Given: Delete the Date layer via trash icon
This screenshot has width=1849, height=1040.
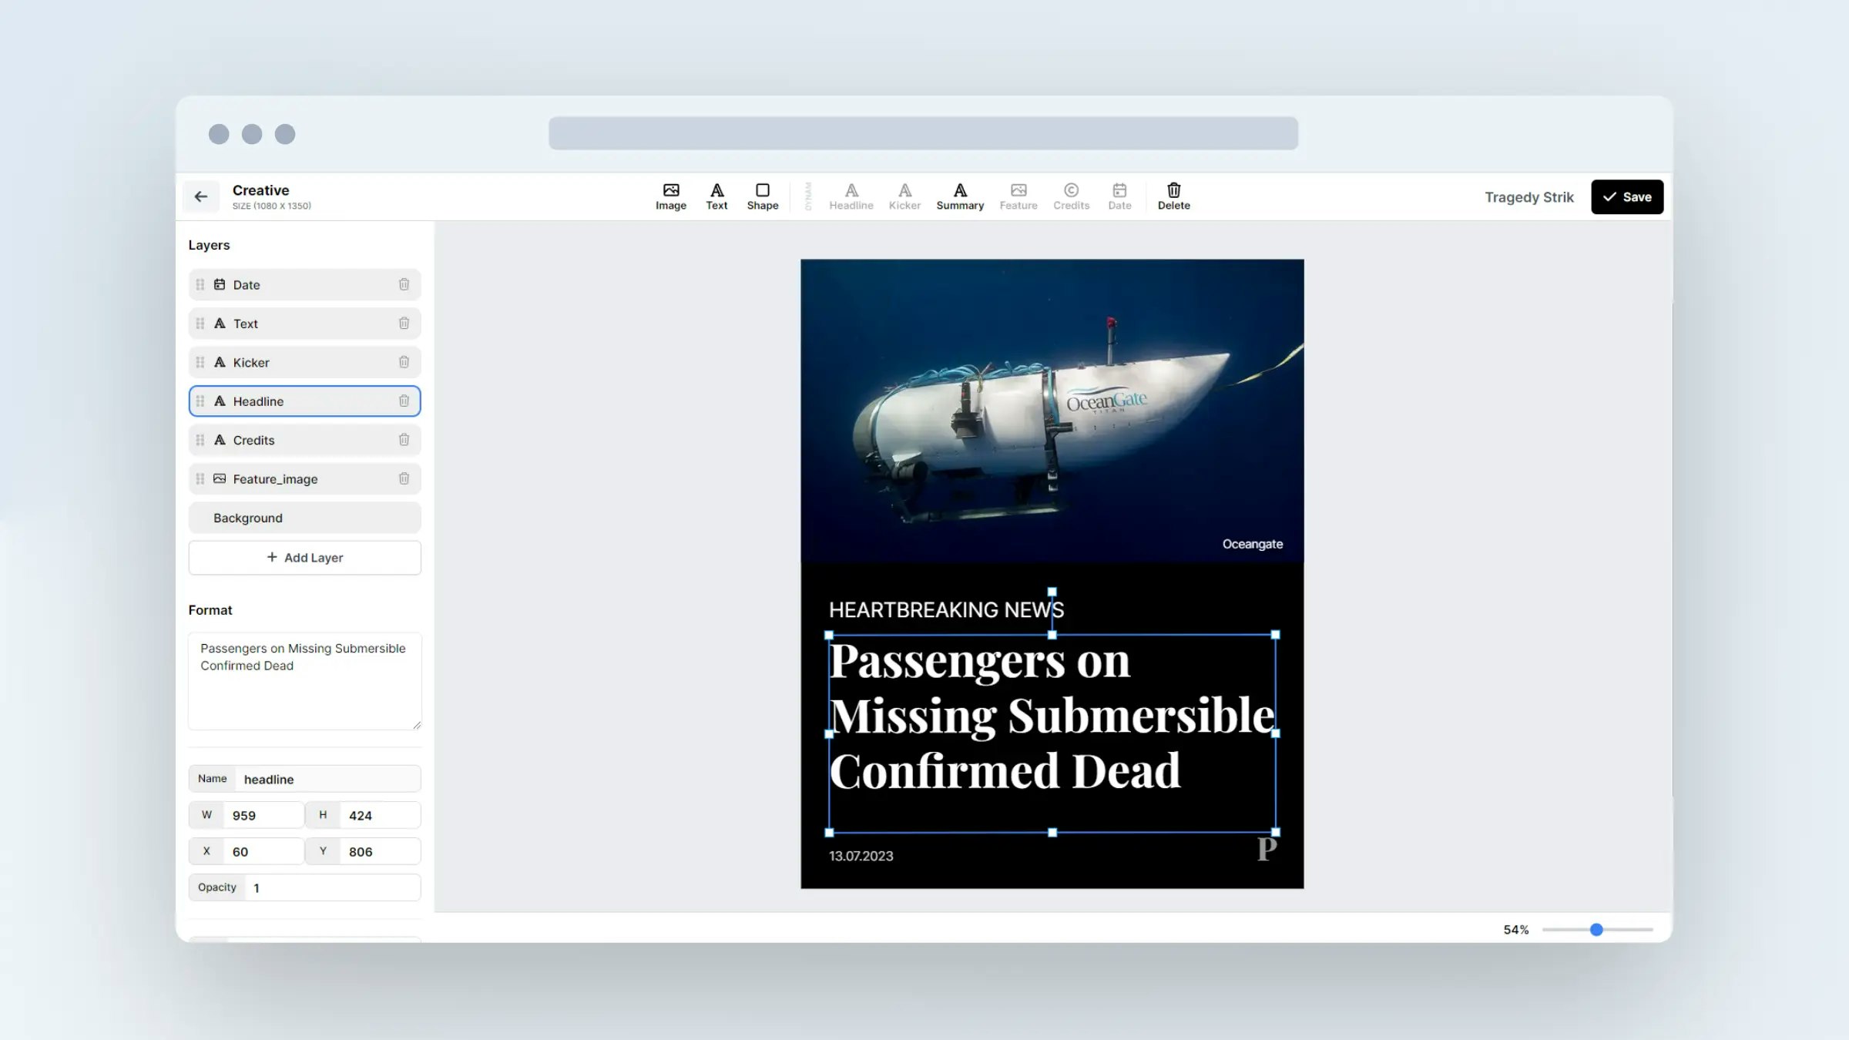Looking at the screenshot, I should tap(404, 284).
